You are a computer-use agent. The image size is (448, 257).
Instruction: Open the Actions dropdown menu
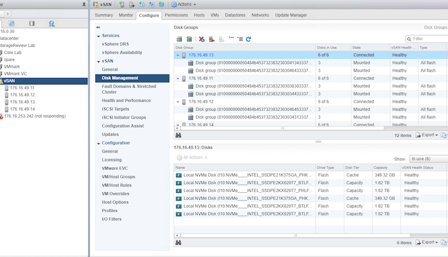point(184,4)
